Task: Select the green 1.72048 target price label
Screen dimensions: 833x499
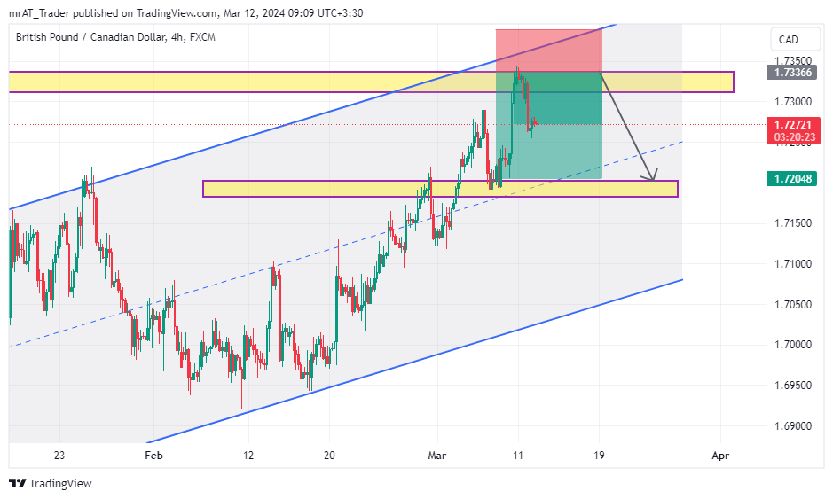Action: (792, 178)
